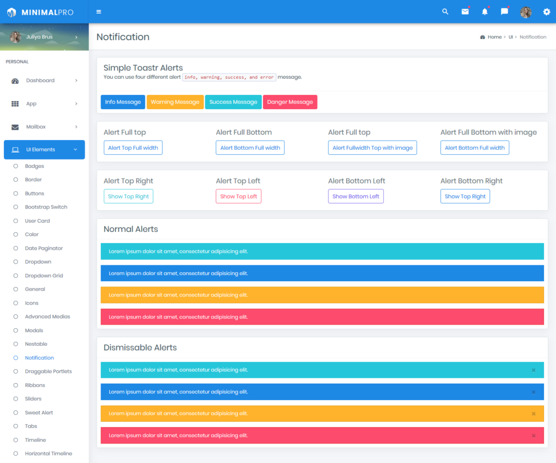Show an Info Message toast
This screenshot has width=556, height=463.
[x=123, y=102]
